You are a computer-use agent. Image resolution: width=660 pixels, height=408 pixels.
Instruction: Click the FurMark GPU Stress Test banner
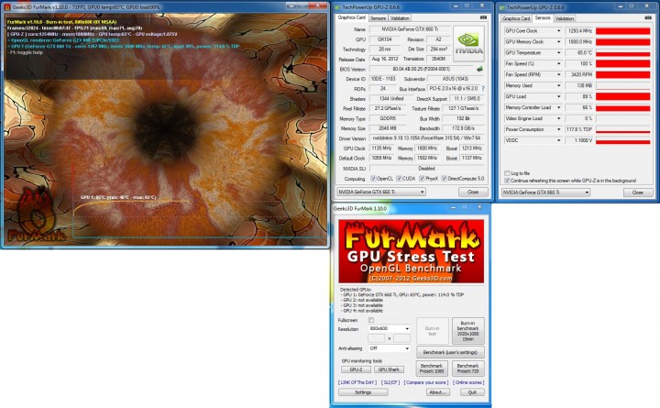[x=412, y=251]
